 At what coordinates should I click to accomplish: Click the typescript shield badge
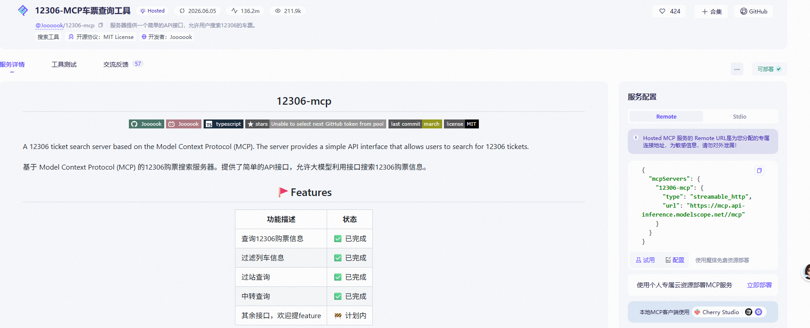(224, 124)
